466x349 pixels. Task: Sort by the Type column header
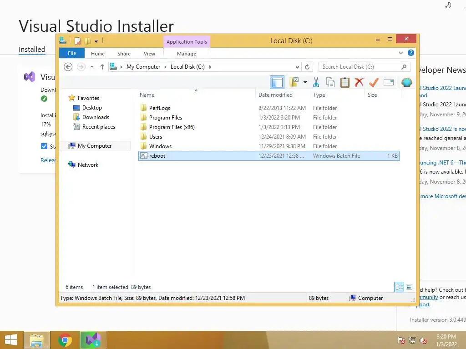coord(337,95)
